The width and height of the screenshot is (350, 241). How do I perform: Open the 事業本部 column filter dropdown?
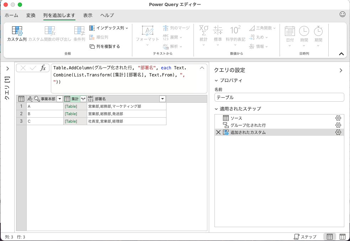(60, 99)
